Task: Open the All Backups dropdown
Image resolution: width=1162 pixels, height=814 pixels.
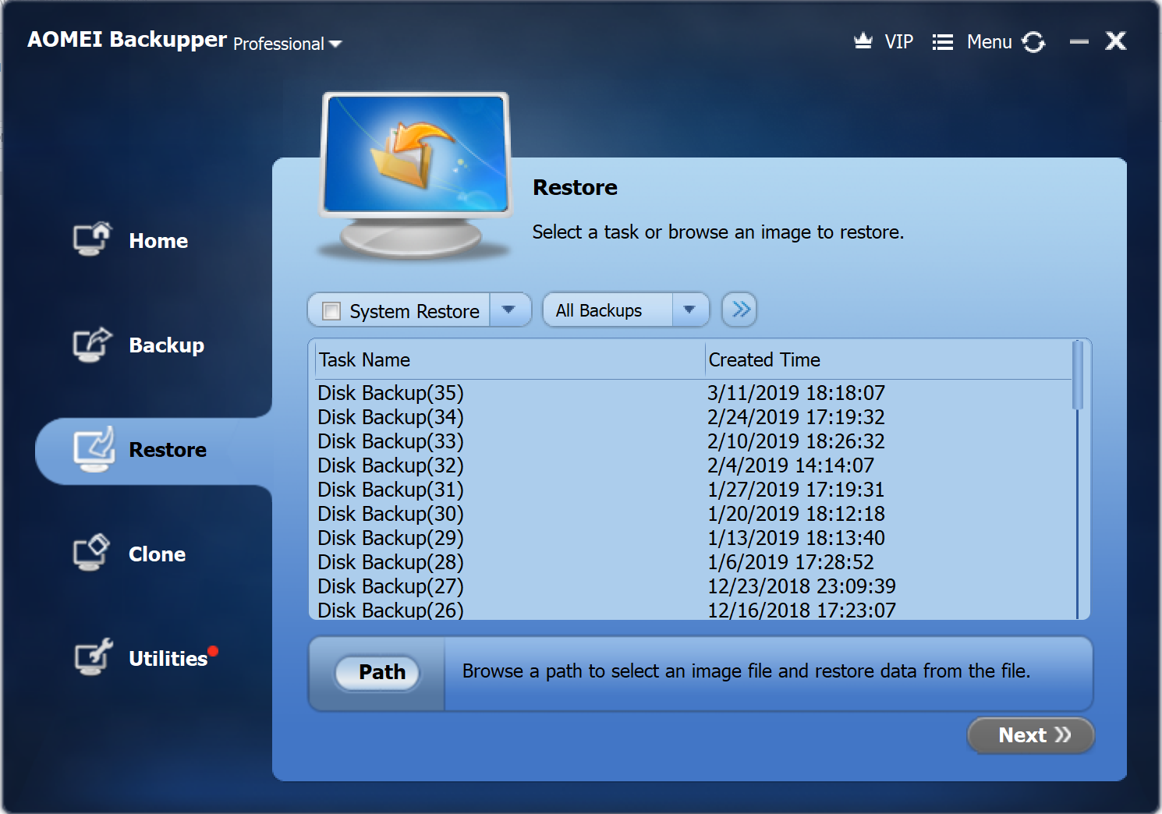Action: 626,310
